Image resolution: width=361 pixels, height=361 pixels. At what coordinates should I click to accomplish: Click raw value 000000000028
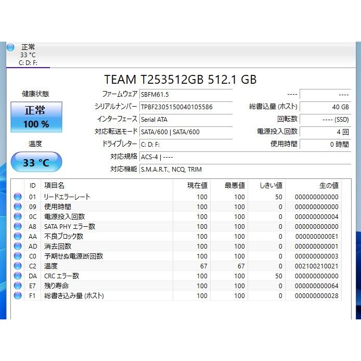[x=317, y=295]
